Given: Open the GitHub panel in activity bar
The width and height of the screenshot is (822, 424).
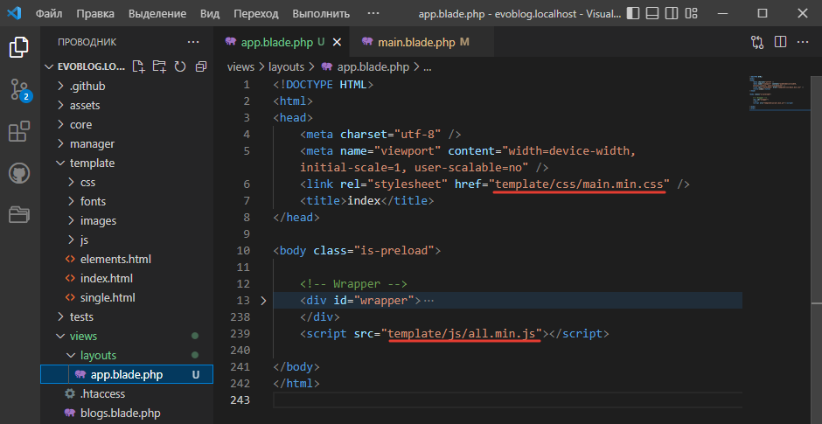Looking at the screenshot, I should [x=19, y=172].
